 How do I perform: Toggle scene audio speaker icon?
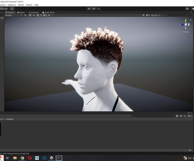click(34, 15)
